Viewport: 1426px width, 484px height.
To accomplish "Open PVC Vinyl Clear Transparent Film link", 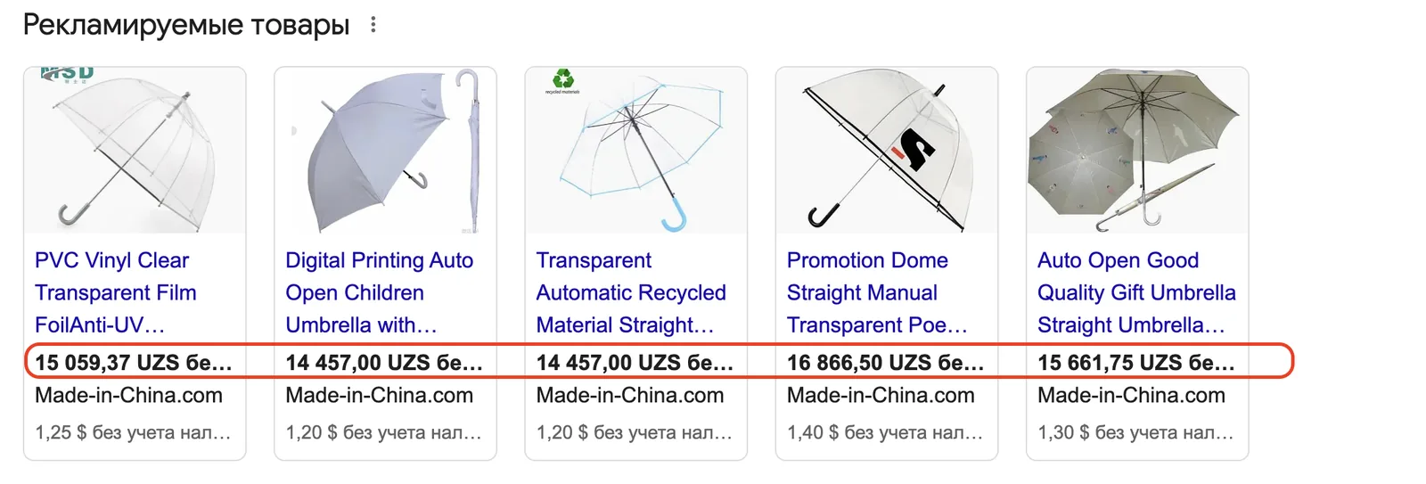I will (x=116, y=292).
